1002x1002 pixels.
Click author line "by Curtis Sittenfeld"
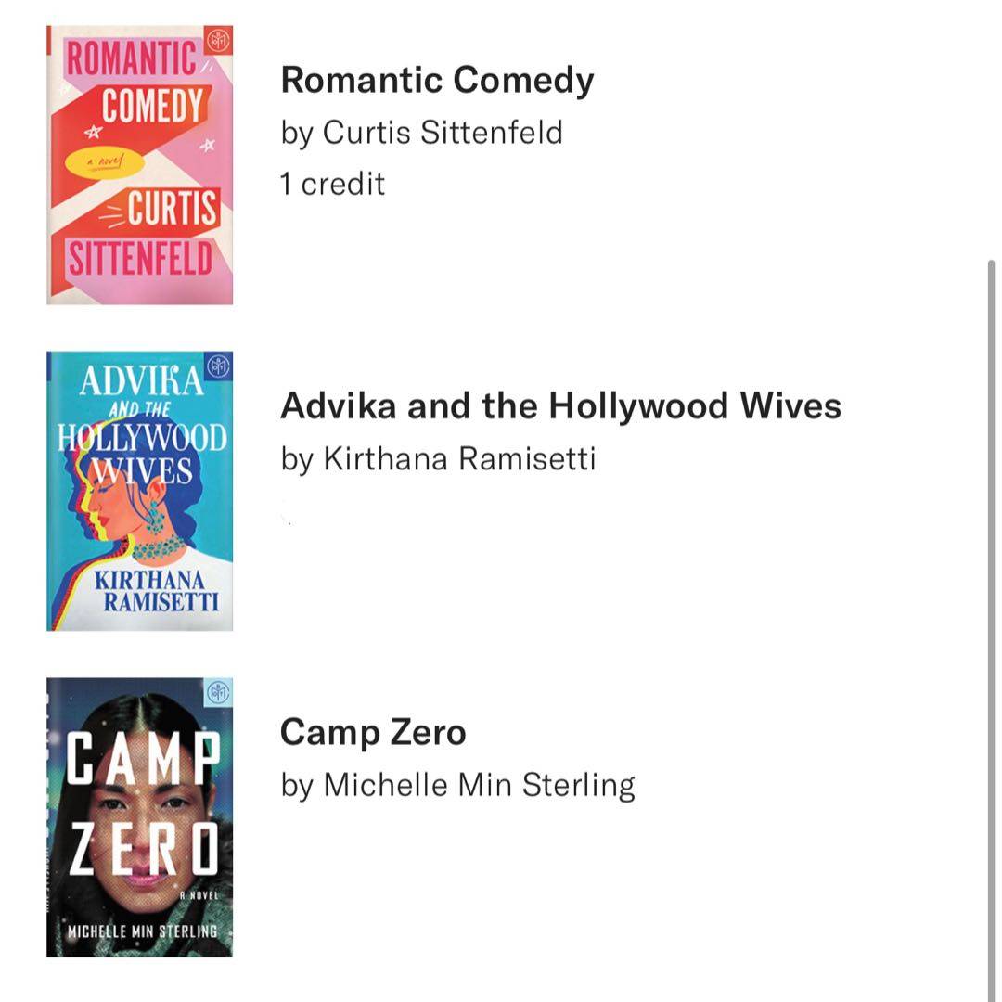pyautogui.click(x=422, y=133)
